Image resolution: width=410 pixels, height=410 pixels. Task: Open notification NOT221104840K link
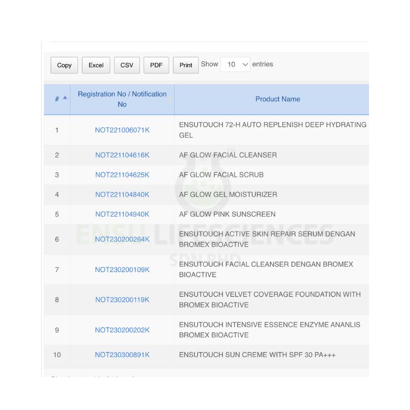[122, 195]
